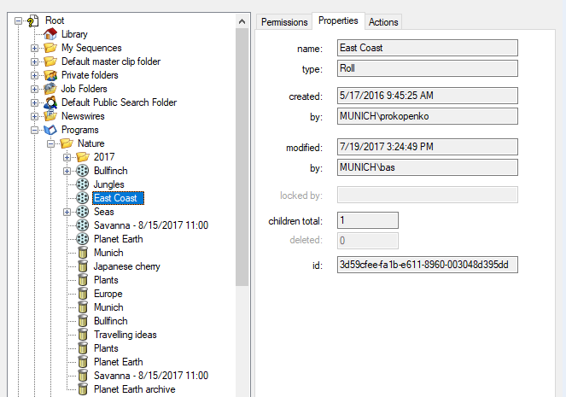Screen dimensions: 566x397
Task: Expand the Private folders node
Action: point(34,75)
